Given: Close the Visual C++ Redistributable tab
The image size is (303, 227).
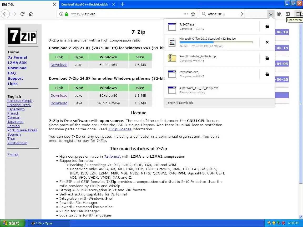Looking at the screenshot, I should coord(114,4).
